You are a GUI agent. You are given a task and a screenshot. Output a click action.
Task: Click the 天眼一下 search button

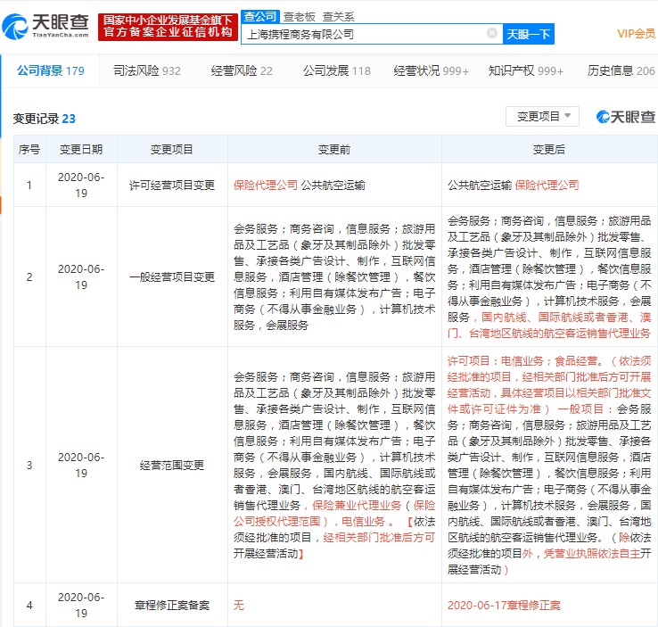[529, 34]
